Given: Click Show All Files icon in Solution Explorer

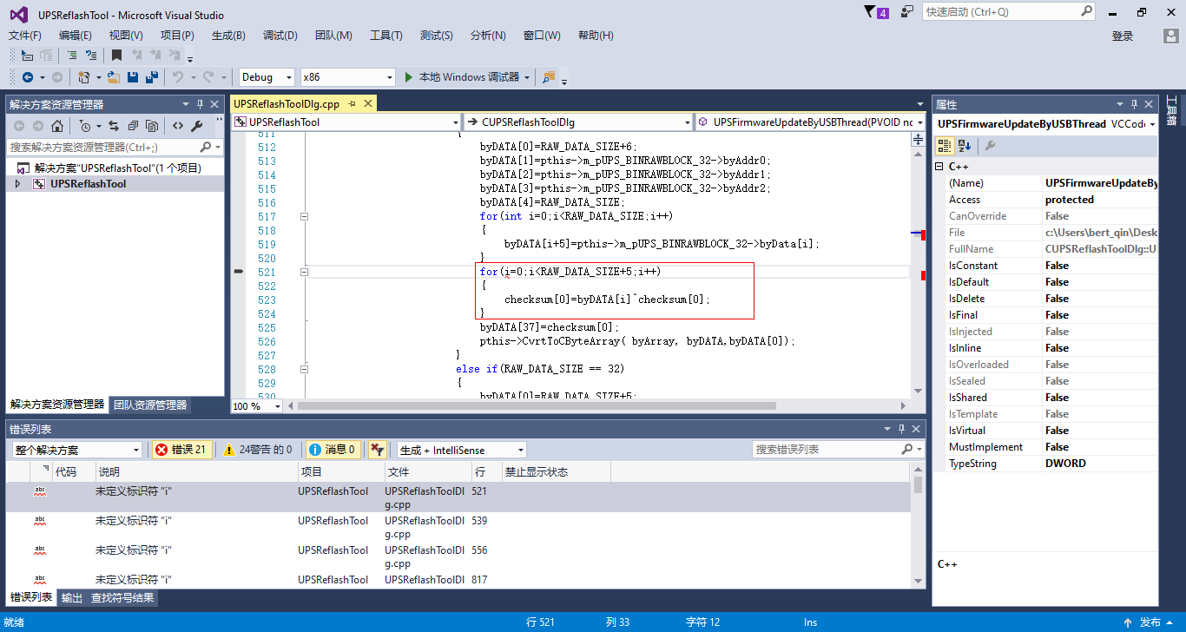Looking at the screenshot, I should click(x=152, y=125).
